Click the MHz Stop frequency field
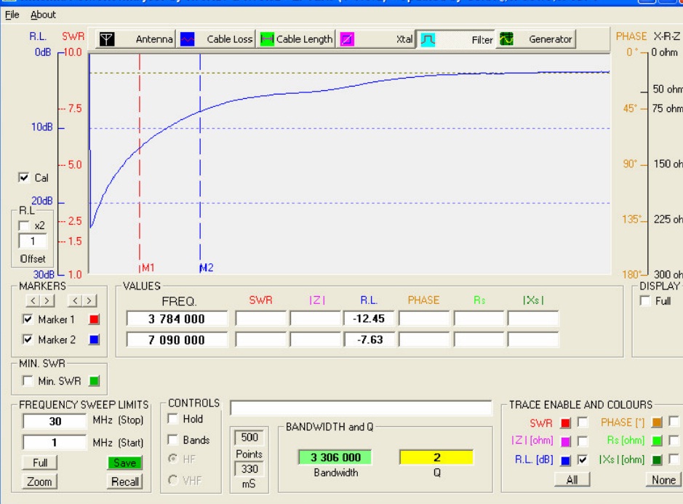 [55, 421]
